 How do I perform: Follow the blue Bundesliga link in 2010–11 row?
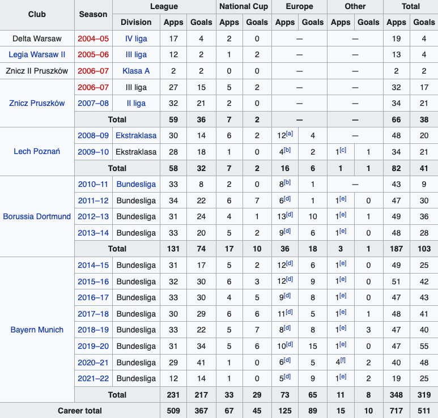[136, 184]
